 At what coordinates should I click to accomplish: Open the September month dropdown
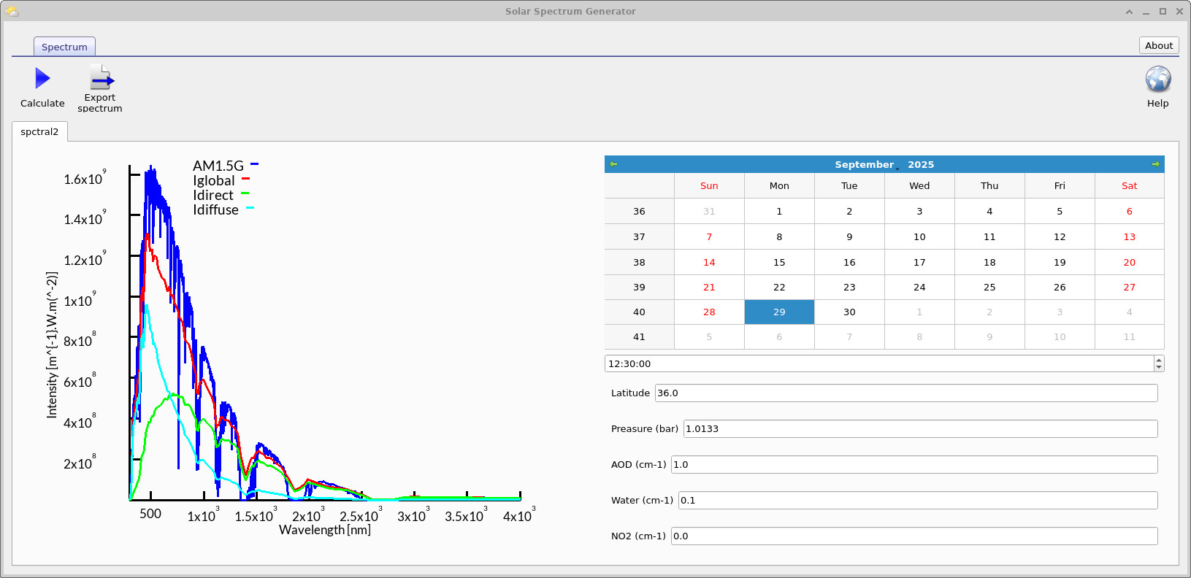(866, 165)
